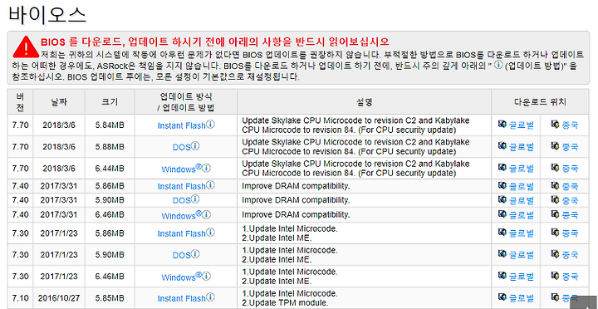Open info icon beside 7.70 Instant Flash
This screenshot has width=598, height=309.
210,125
